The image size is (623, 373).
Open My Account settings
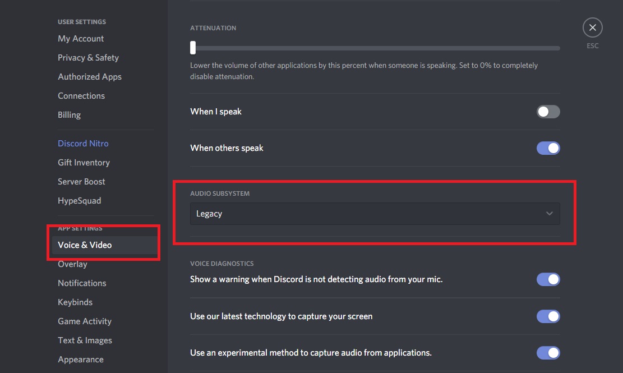[x=81, y=38]
